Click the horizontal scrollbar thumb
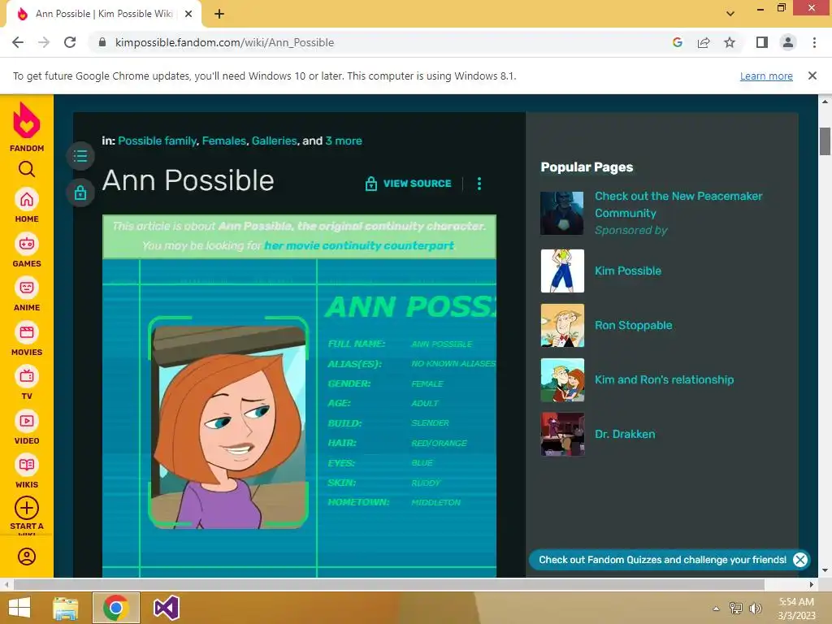832x624 pixels. (x=389, y=585)
